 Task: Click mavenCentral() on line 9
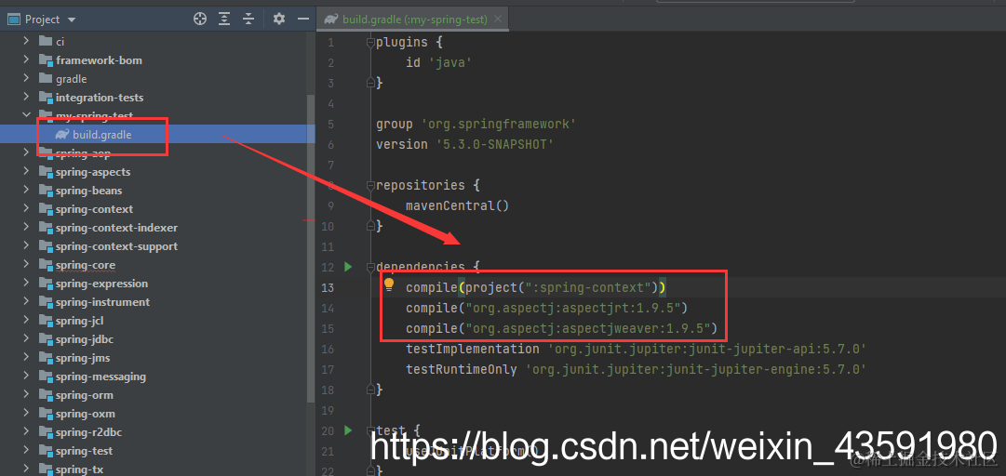pos(457,205)
